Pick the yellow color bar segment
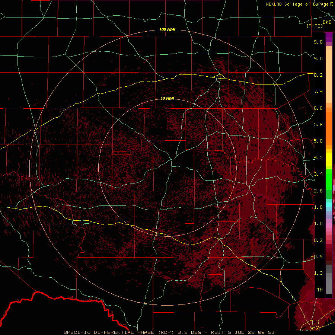The height and width of the screenshot is (335, 335). click(x=329, y=159)
